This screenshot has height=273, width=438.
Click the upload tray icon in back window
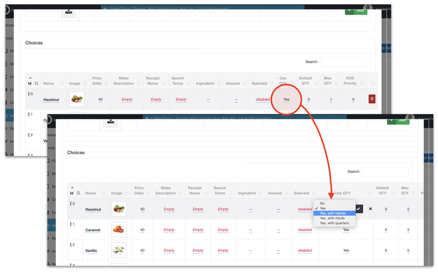[x=69, y=12]
